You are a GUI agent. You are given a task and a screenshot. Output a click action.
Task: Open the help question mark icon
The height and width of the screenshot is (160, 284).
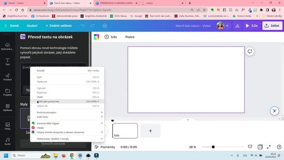[279, 147]
